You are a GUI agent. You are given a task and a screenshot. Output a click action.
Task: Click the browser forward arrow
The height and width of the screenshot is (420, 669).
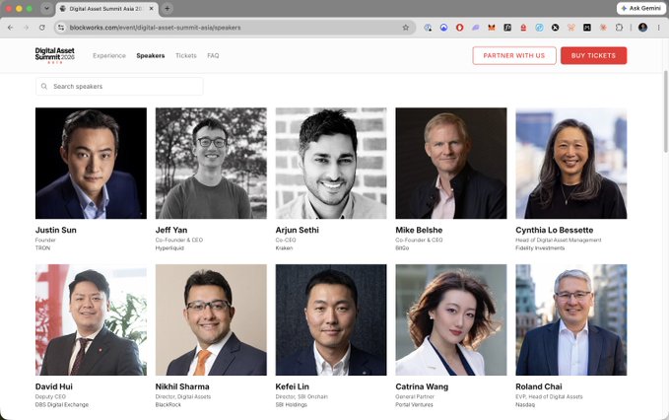pos(26,28)
